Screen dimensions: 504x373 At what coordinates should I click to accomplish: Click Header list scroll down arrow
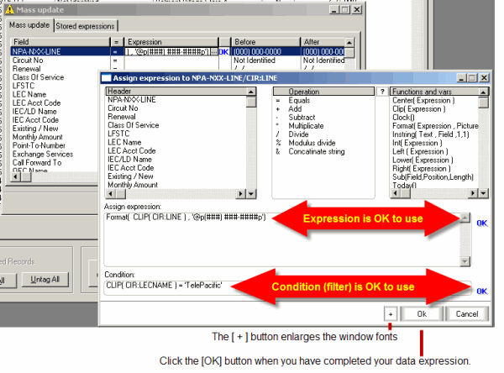(251, 193)
